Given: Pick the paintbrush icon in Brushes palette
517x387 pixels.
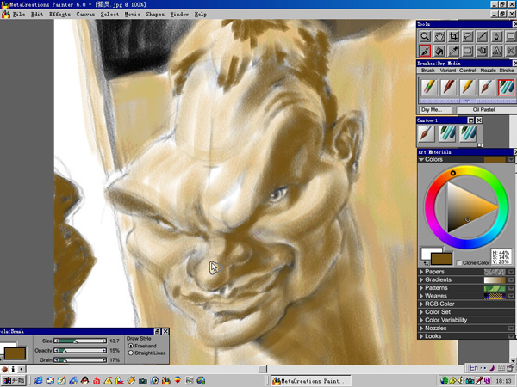Looking at the screenshot, I should coord(487,87).
